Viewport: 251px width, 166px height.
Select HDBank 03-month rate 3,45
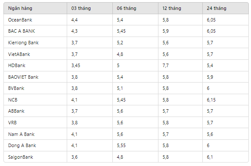76,65
